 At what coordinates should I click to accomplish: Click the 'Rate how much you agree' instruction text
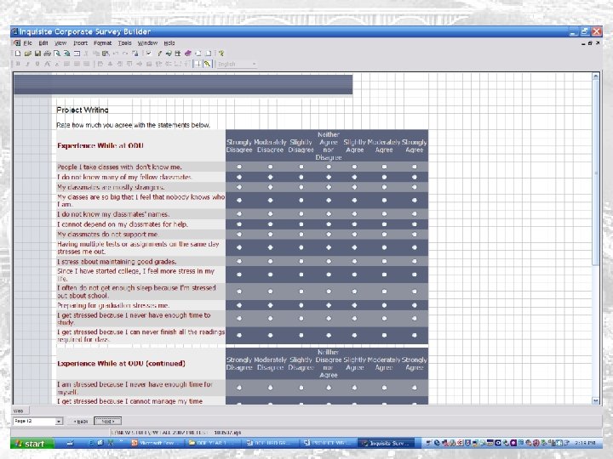click(134, 125)
